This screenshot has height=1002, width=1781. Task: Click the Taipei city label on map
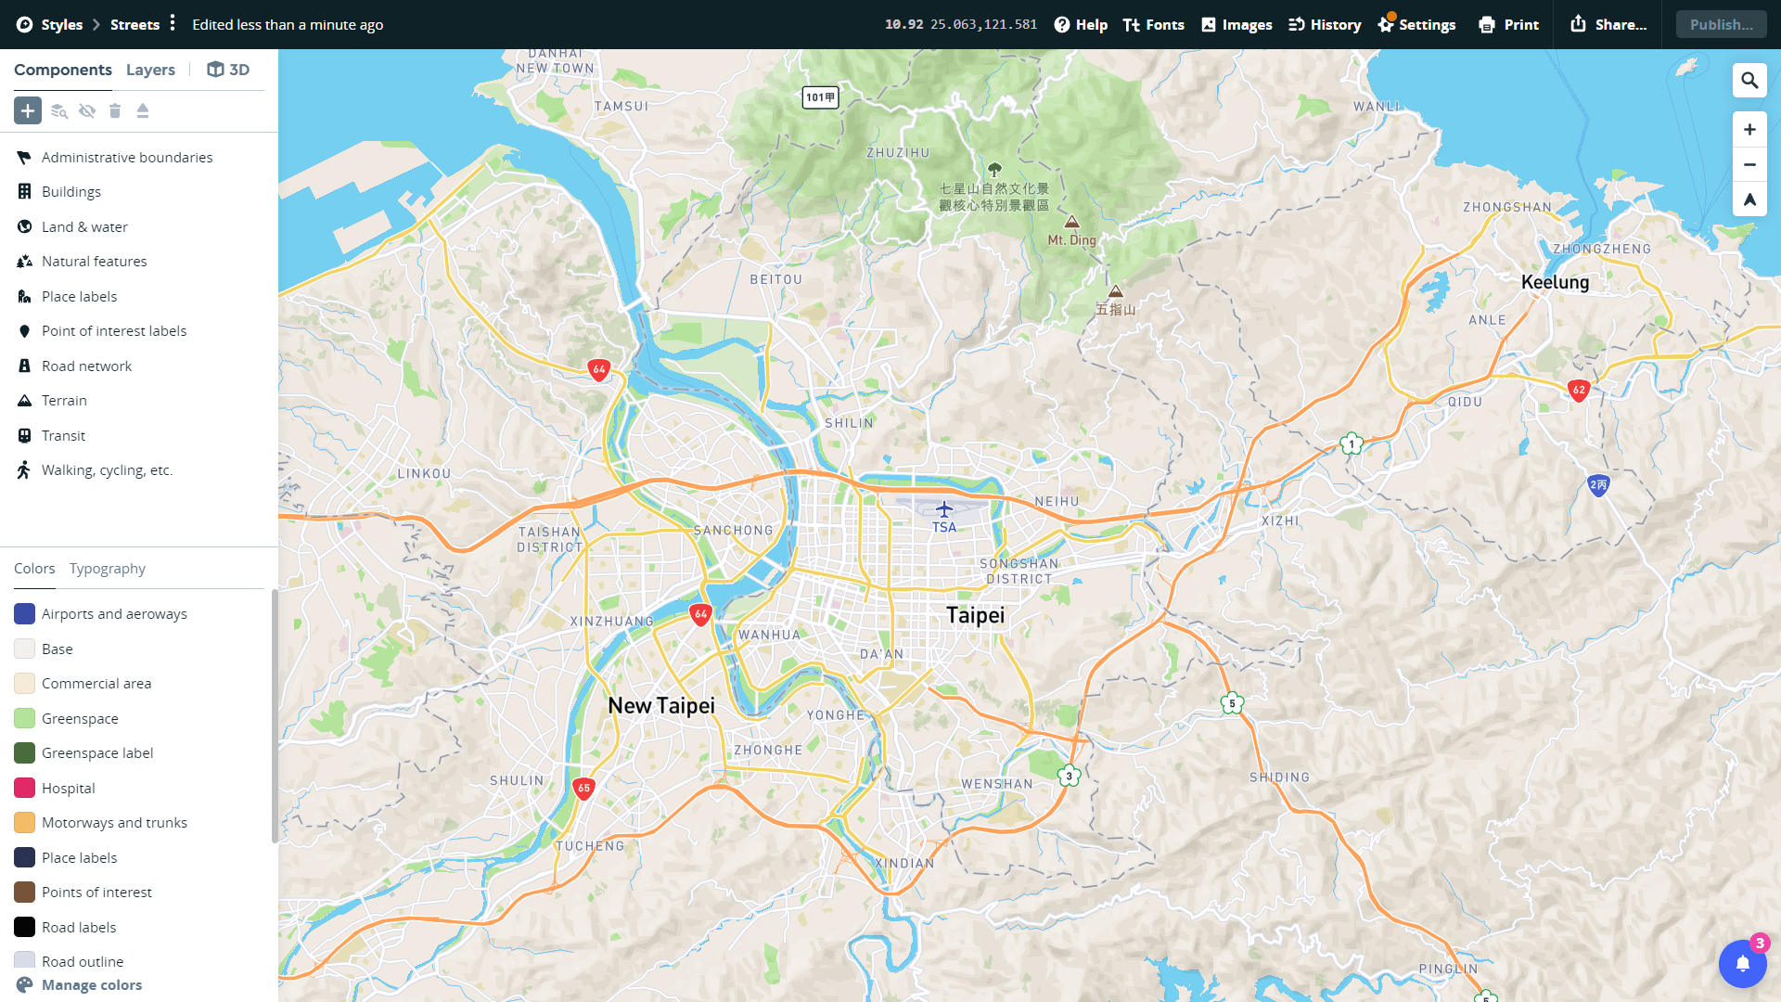tap(976, 616)
